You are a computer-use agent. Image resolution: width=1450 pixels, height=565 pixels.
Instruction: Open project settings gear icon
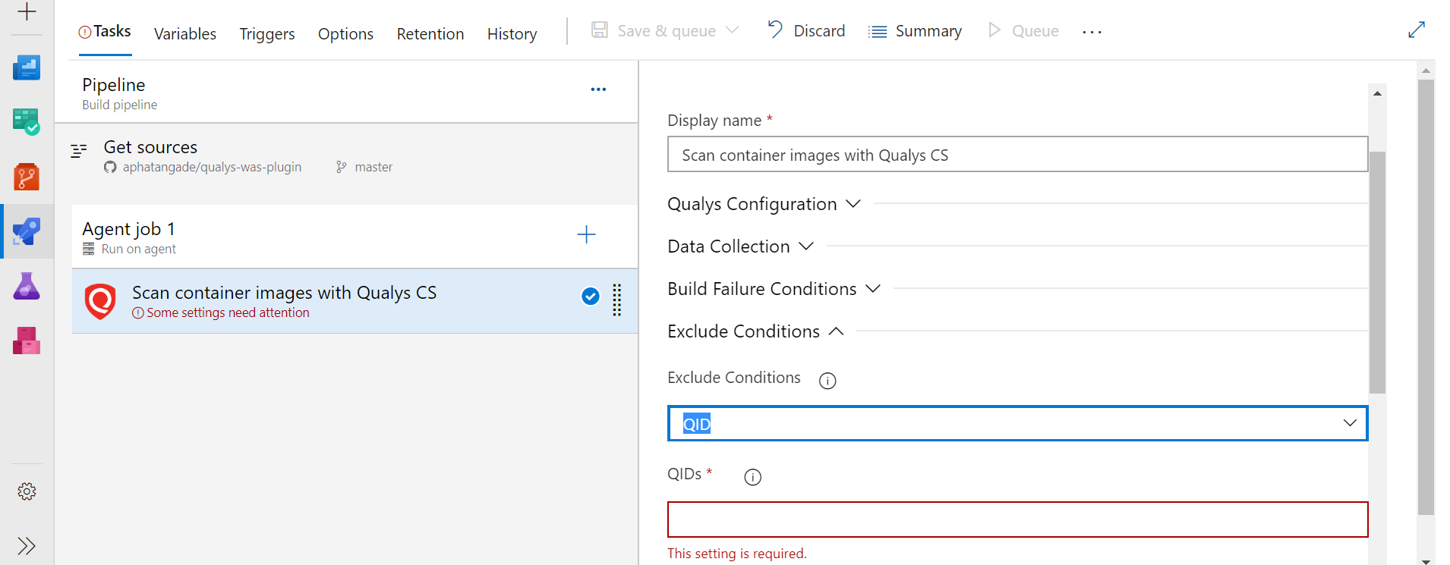tap(27, 491)
